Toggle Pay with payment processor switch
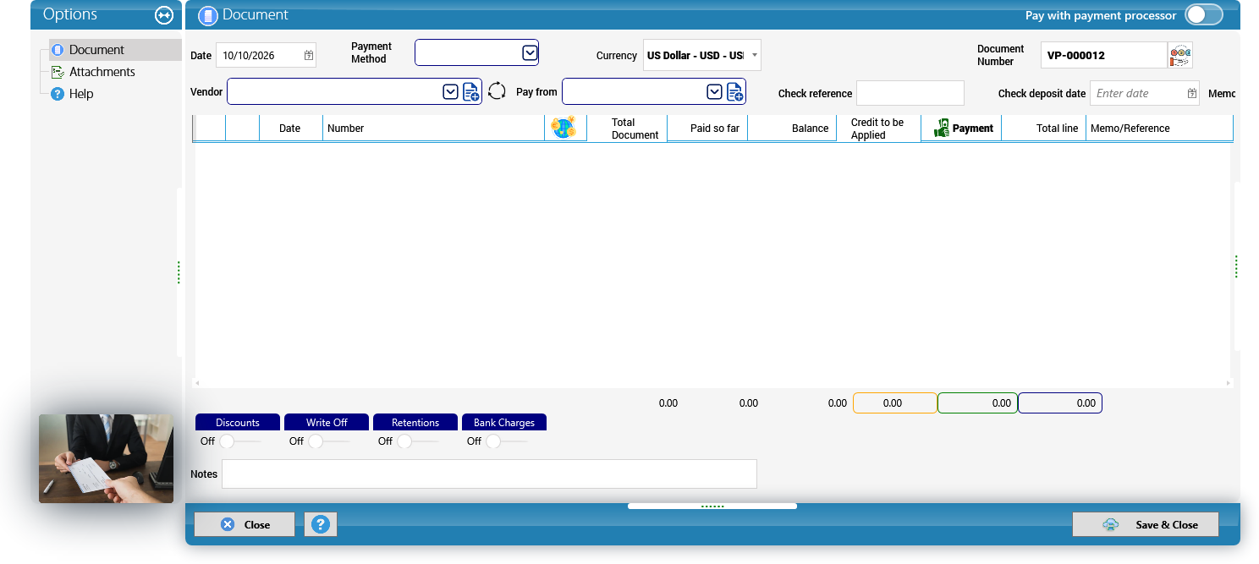 [1203, 15]
